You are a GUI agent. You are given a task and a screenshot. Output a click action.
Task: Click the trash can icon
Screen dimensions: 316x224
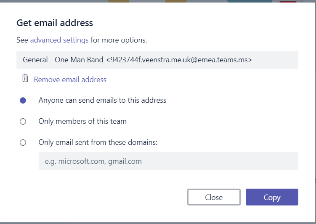point(25,78)
